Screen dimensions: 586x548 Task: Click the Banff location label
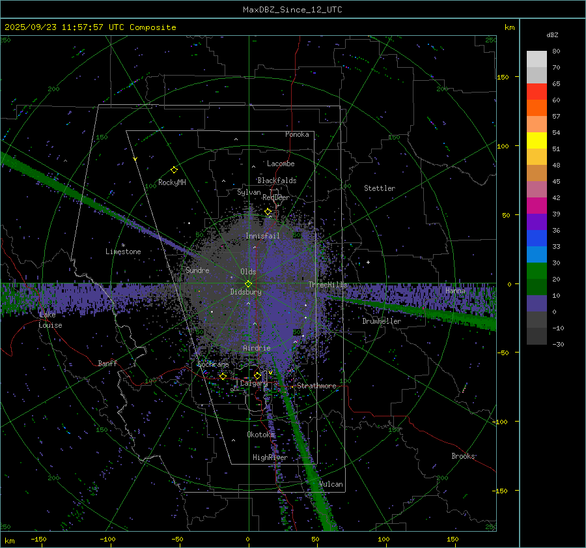tap(107, 364)
